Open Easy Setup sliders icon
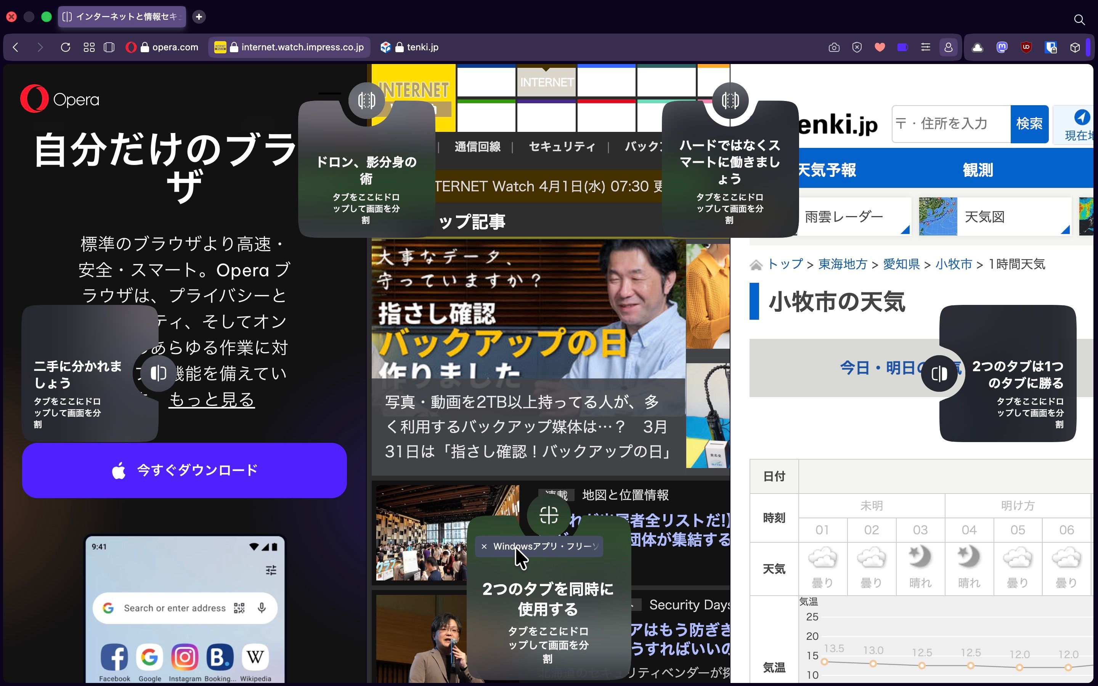 tap(926, 47)
